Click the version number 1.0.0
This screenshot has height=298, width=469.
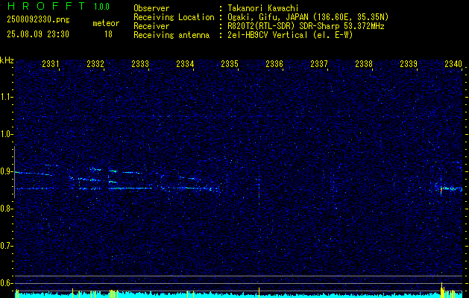coord(101,6)
